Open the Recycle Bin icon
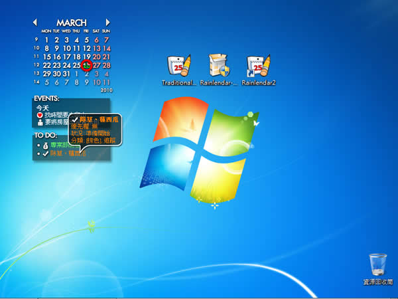 click(377, 264)
